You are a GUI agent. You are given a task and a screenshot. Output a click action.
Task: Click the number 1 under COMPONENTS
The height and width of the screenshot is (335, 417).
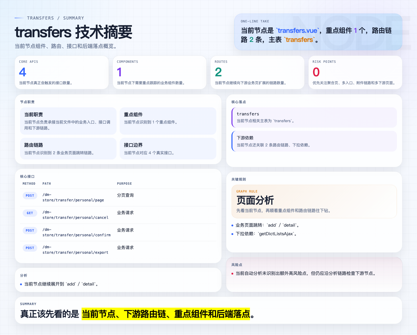click(119, 72)
